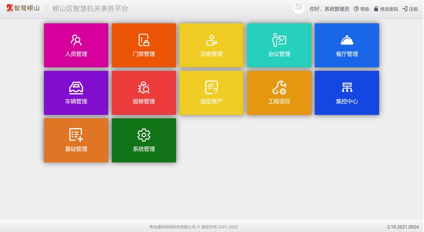
Task: Click the 餐厅管理 restaurant management icon
Action: pyautogui.click(x=347, y=40)
